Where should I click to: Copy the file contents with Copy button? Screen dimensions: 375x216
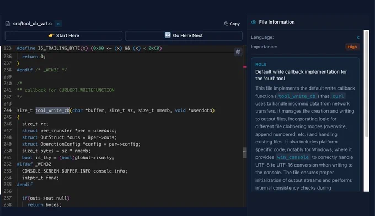pos(232,24)
